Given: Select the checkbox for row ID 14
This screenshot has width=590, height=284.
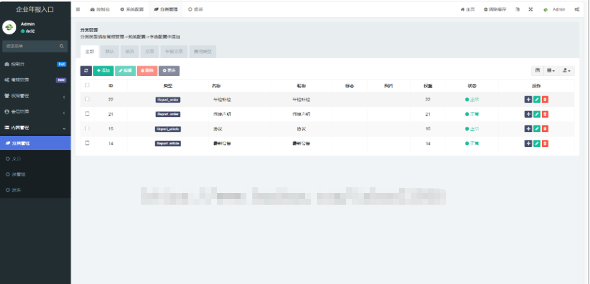Looking at the screenshot, I should (x=87, y=143).
